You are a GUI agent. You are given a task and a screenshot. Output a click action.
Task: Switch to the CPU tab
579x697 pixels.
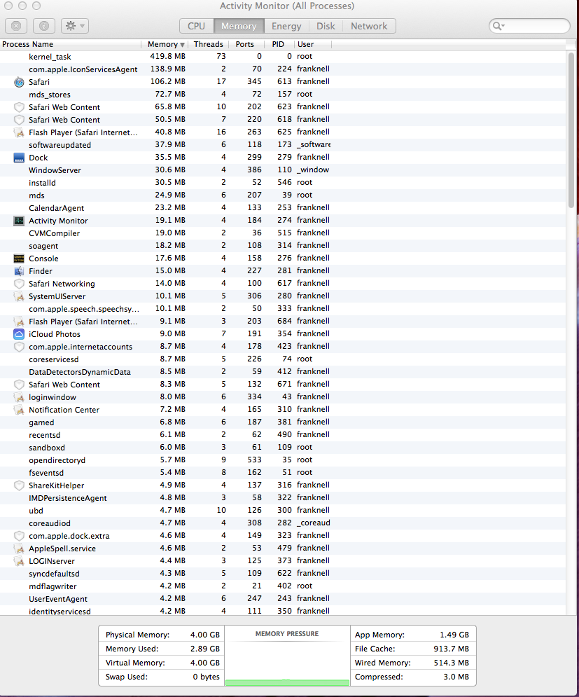[x=197, y=26]
